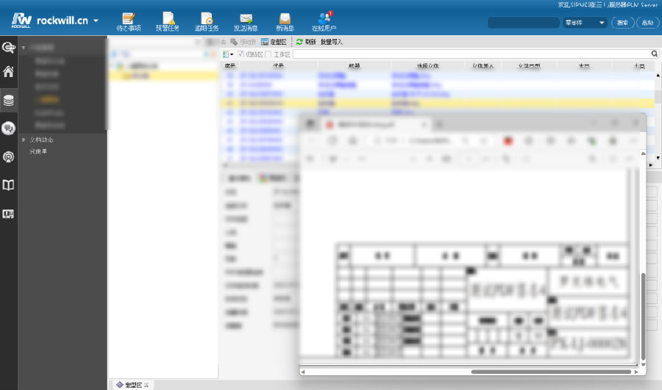662x390 pixels.
Task: Sort by the 序号 column header
Action: point(230,66)
